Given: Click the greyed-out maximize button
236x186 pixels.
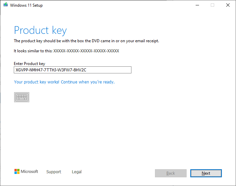Looking at the screenshot, I should pyautogui.click(x=212, y=5).
